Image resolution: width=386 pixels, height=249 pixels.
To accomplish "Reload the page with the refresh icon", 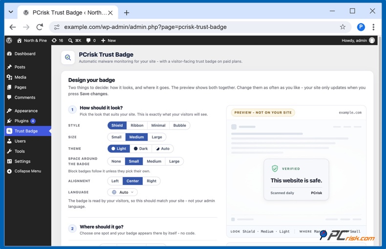I will click(x=40, y=27).
